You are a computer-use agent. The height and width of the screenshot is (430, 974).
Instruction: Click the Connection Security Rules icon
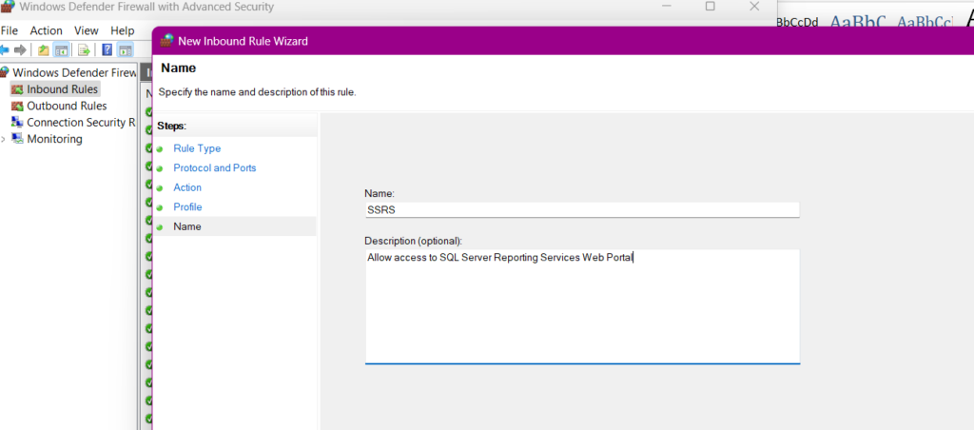point(17,123)
